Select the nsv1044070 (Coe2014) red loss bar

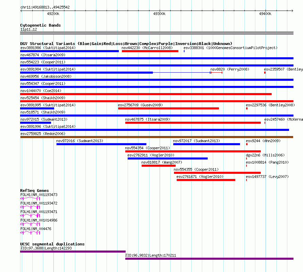146,94
